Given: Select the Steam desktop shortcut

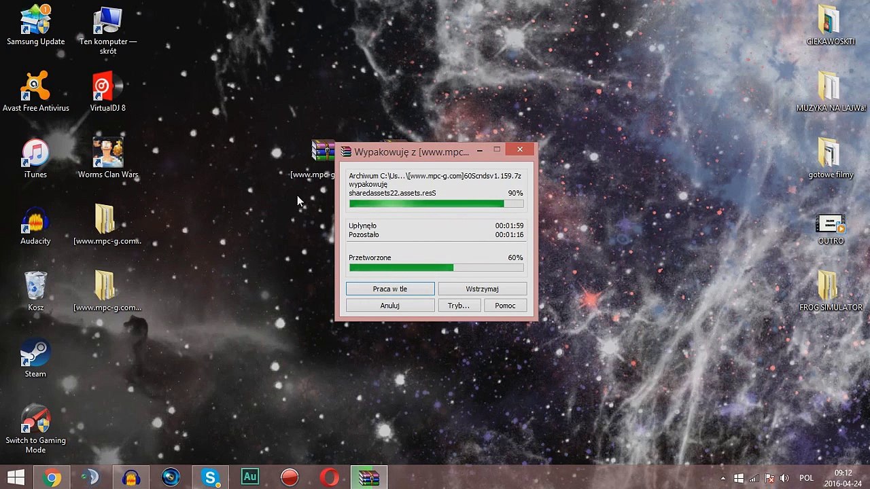Looking at the screenshot, I should (35, 359).
